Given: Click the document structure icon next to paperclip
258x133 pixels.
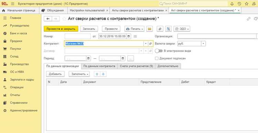Looking at the screenshot, I should coord(168,29).
